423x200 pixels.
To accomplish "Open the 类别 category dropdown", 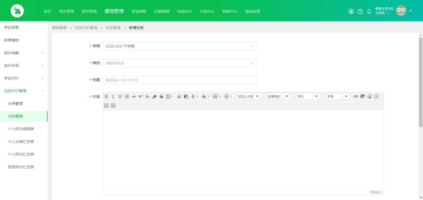I will [x=180, y=63].
